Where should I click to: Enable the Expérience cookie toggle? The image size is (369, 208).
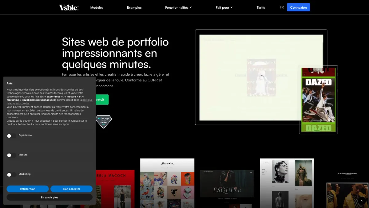[x=12, y=136]
